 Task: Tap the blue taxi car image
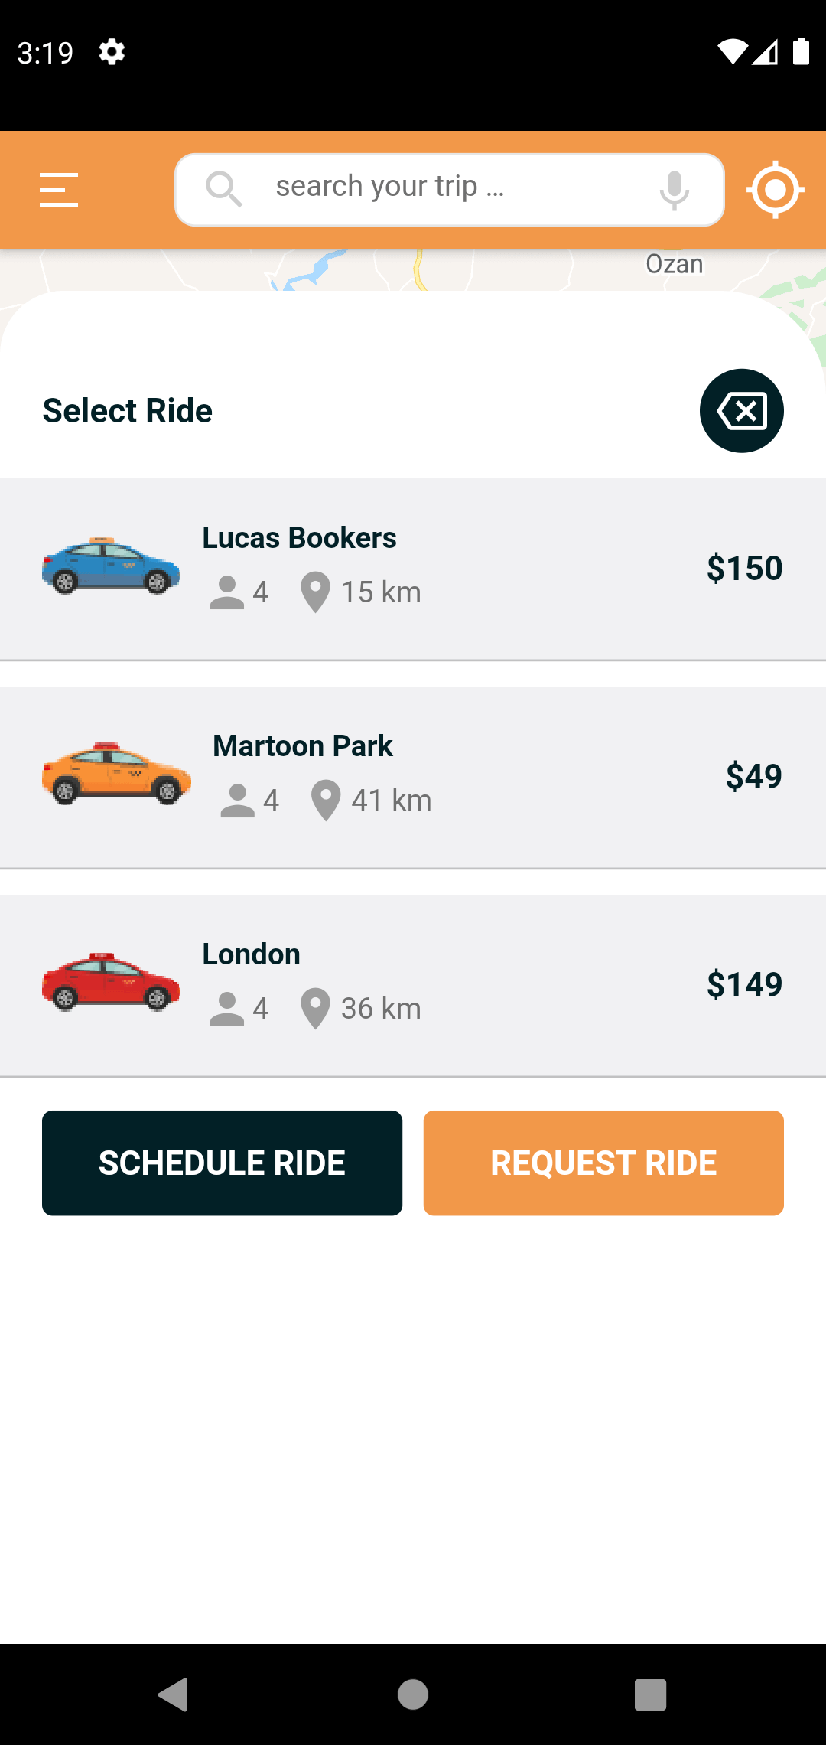pyautogui.click(x=112, y=566)
